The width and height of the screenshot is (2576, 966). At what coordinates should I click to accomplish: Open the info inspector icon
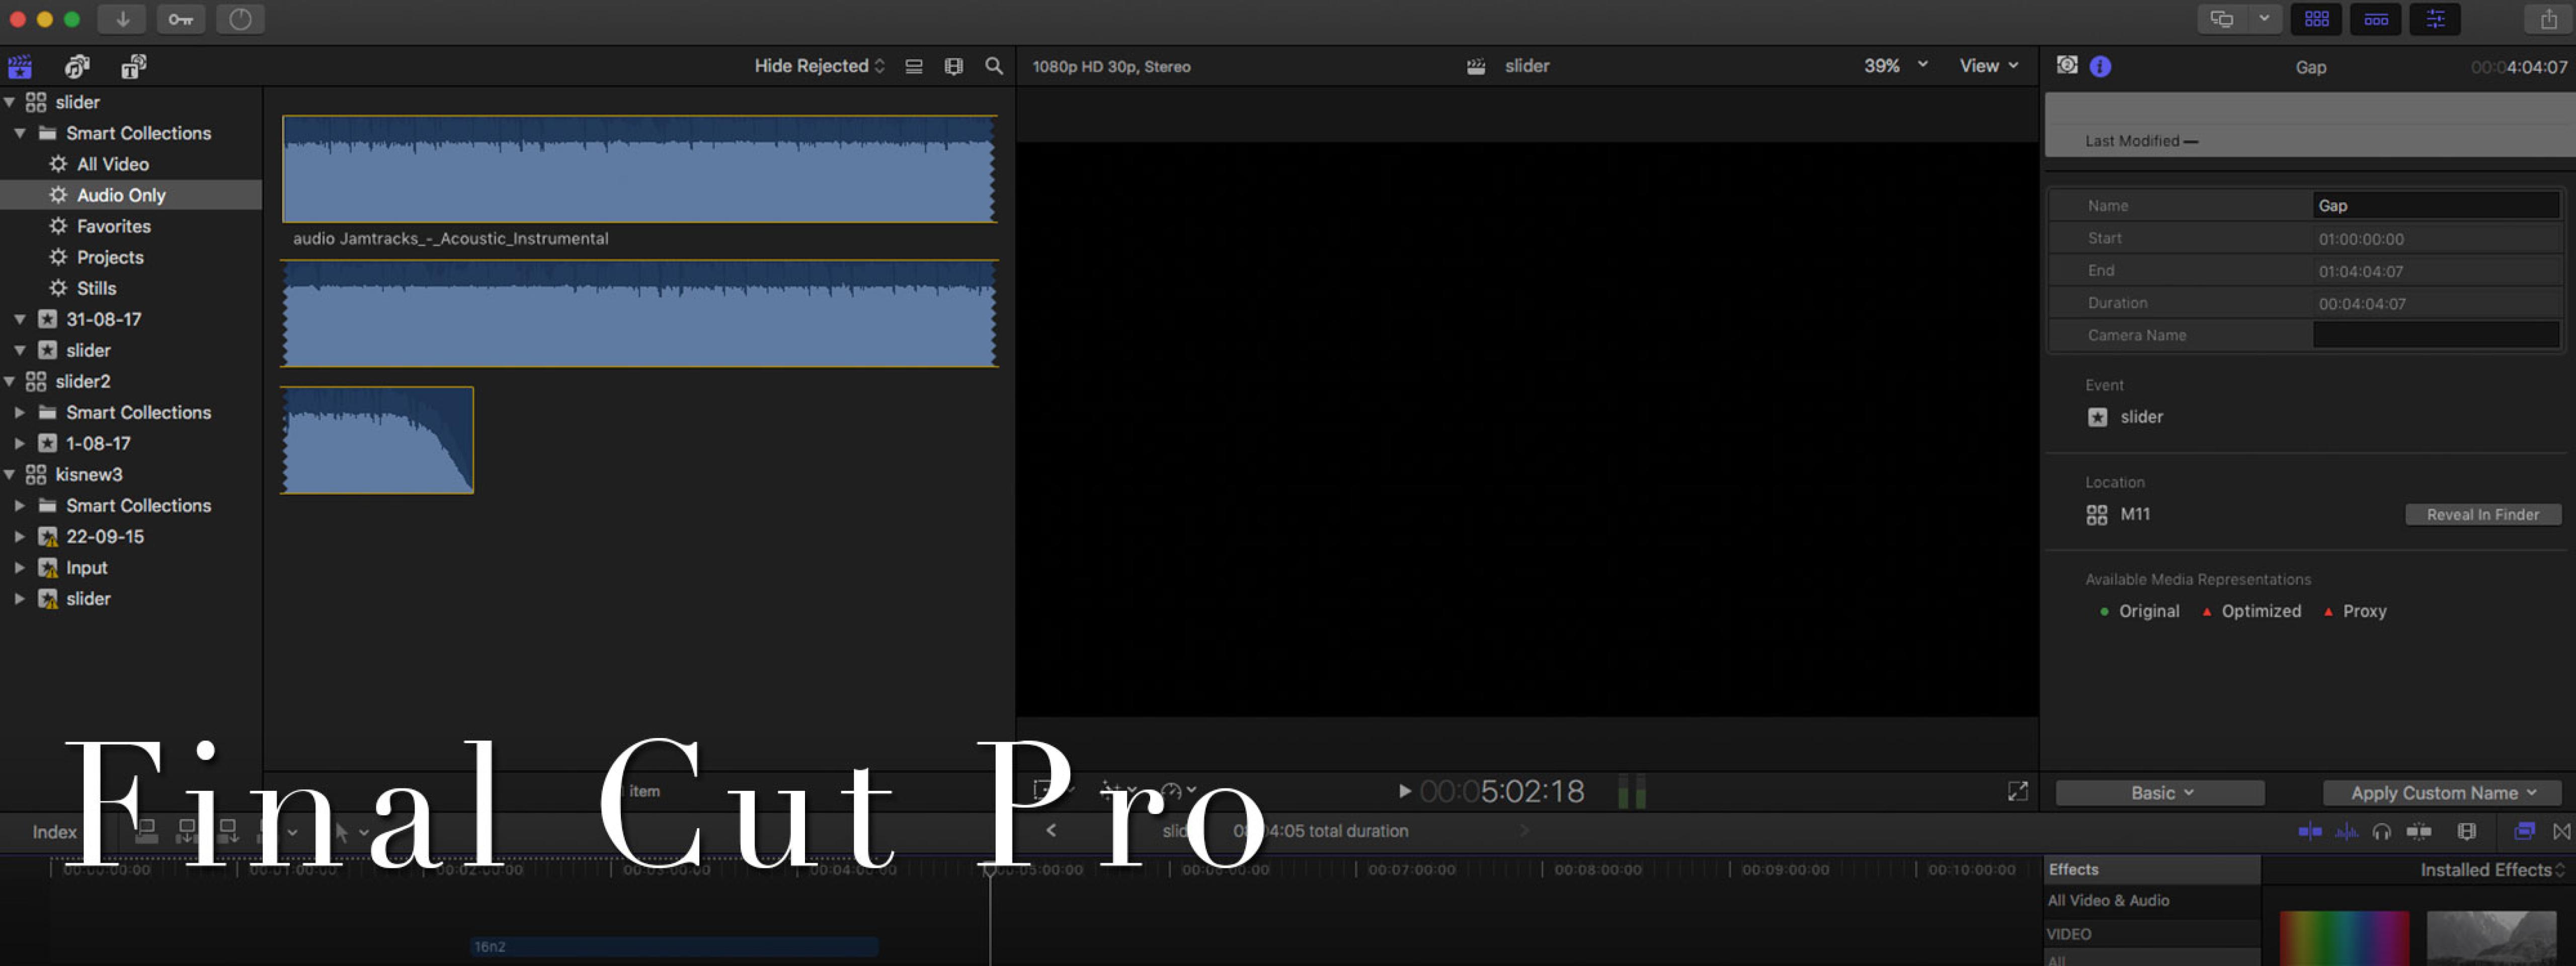(2100, 66)
